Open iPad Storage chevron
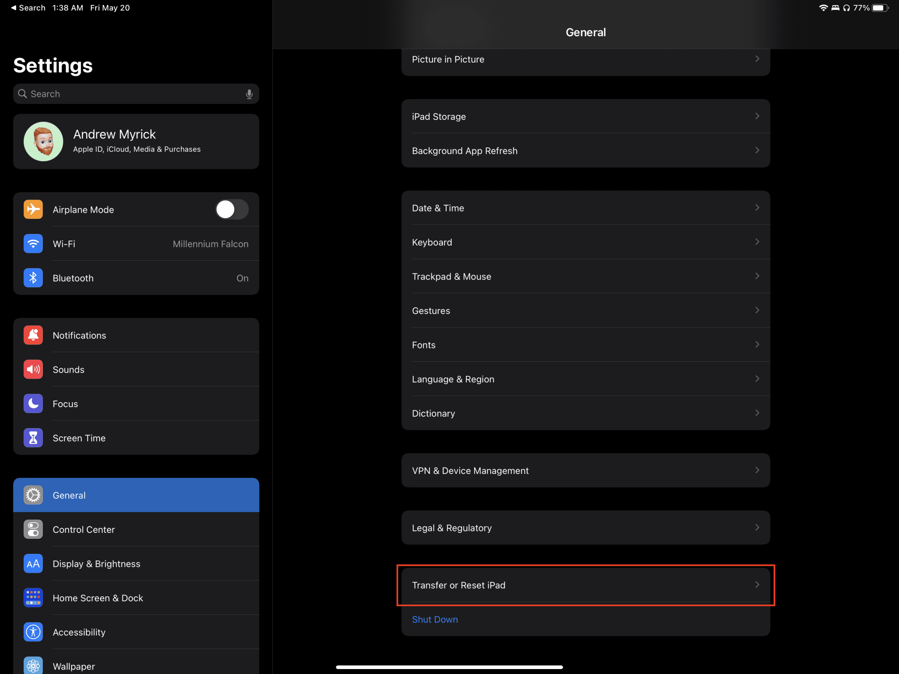 click(757, 116)
